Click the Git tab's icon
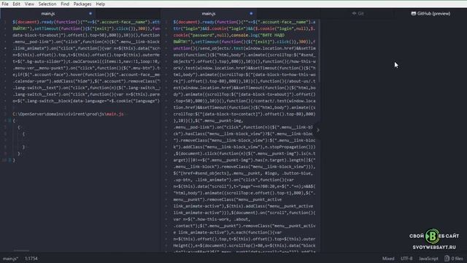The image size is (467, 263). 354,13
